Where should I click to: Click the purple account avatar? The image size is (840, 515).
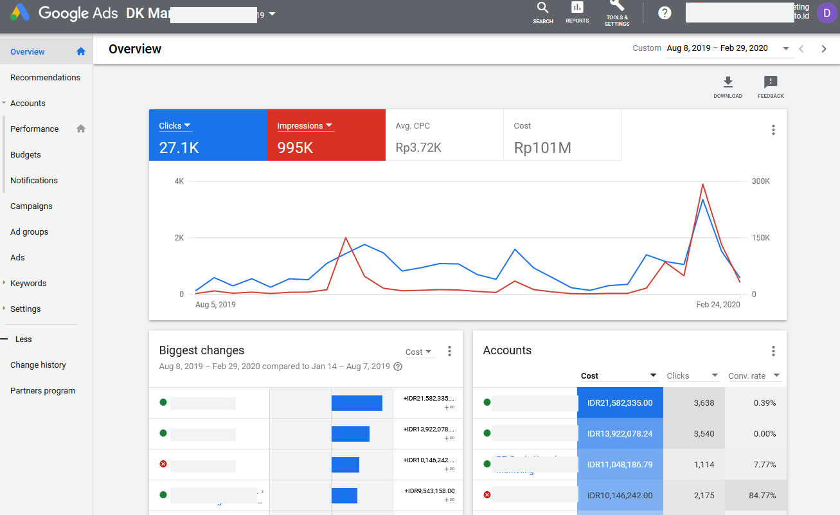[x=826, y=13]
